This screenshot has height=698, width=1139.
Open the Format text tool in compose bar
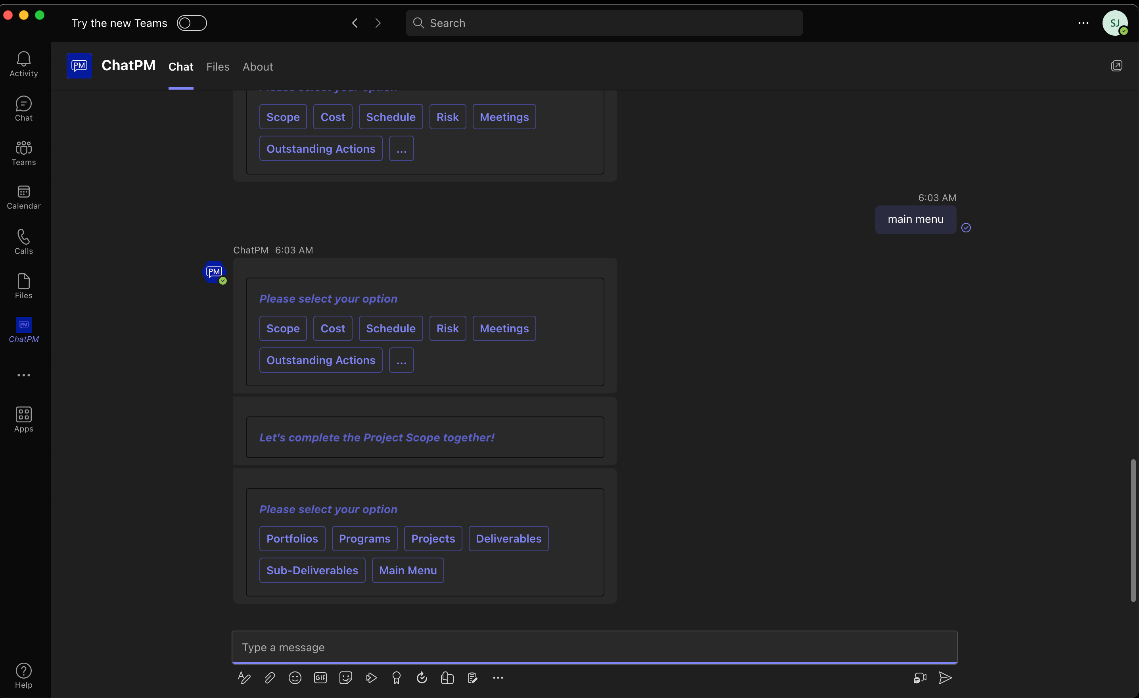pyautogui.click(x=244, y=678)
